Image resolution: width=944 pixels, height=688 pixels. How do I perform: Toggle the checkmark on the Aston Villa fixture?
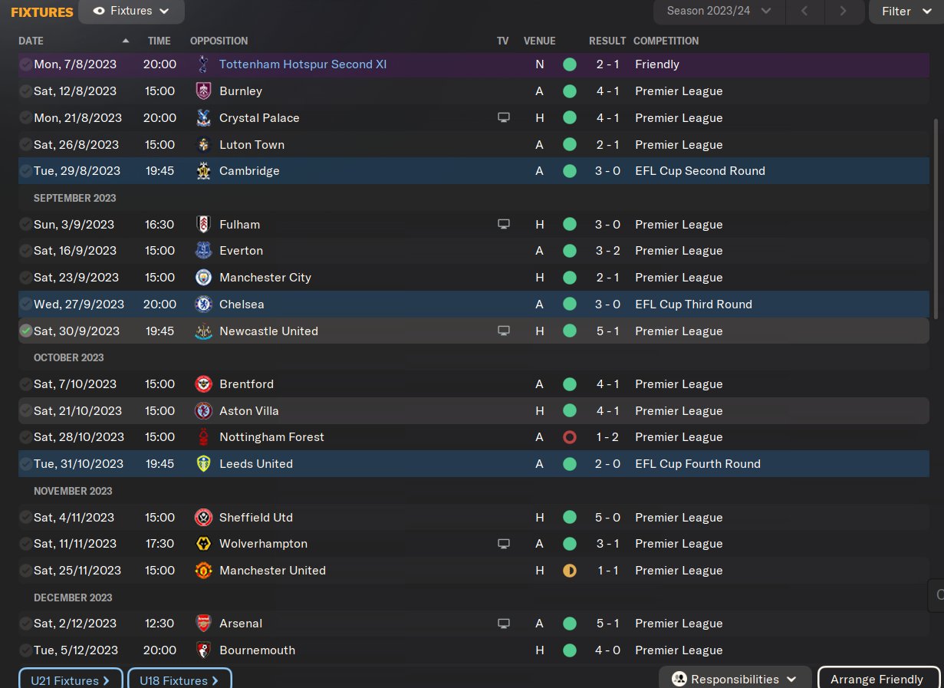pos(26,411)
